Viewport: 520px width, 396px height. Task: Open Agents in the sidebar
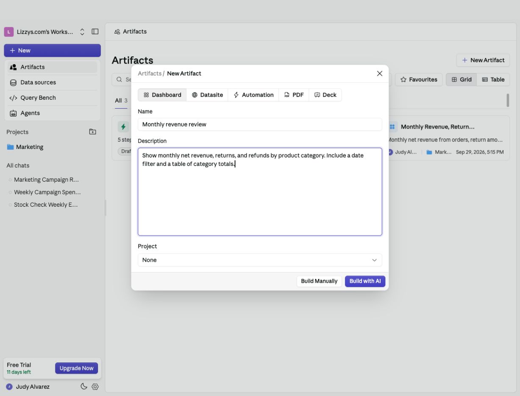pyautogui.click(x=53, y=113)
